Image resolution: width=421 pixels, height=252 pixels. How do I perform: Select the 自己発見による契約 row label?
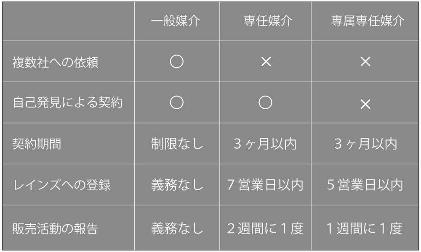coord(68,103)
